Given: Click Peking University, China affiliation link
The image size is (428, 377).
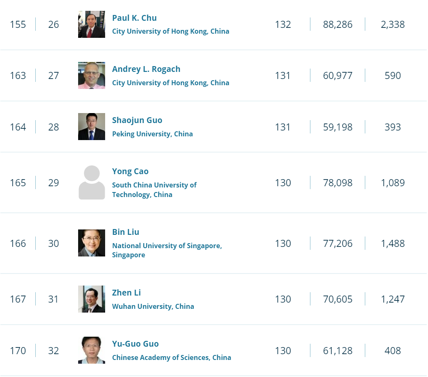Looking at the screenshot, I should tap(152, 134).
